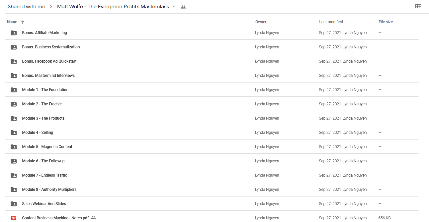Click folder icon for Module 2 - The Freebie
Image resolution: width=429 pixels, height=222 pixels.
pos(14,104)
